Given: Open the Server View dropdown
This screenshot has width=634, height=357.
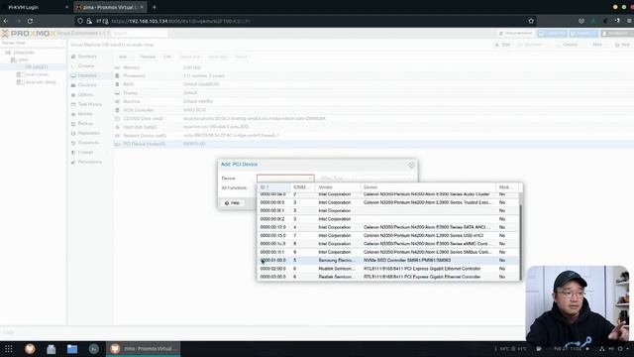Looking at the screenshot, I should 33,43.
